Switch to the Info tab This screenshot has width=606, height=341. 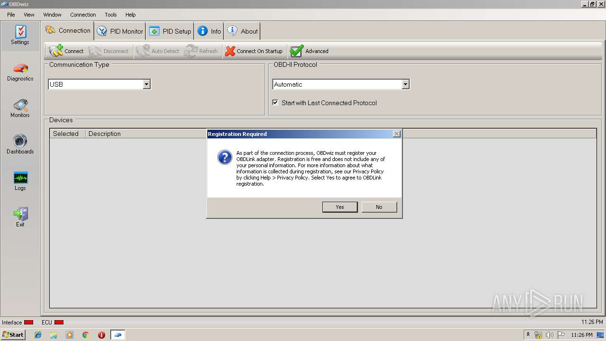pyautogui.click(x=209, y=31)
